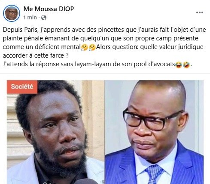This screenshot has width=210, height=184.
Task: Click the tilted rolling-laughing emoji ending the post
Action: [x=186, y=64]
